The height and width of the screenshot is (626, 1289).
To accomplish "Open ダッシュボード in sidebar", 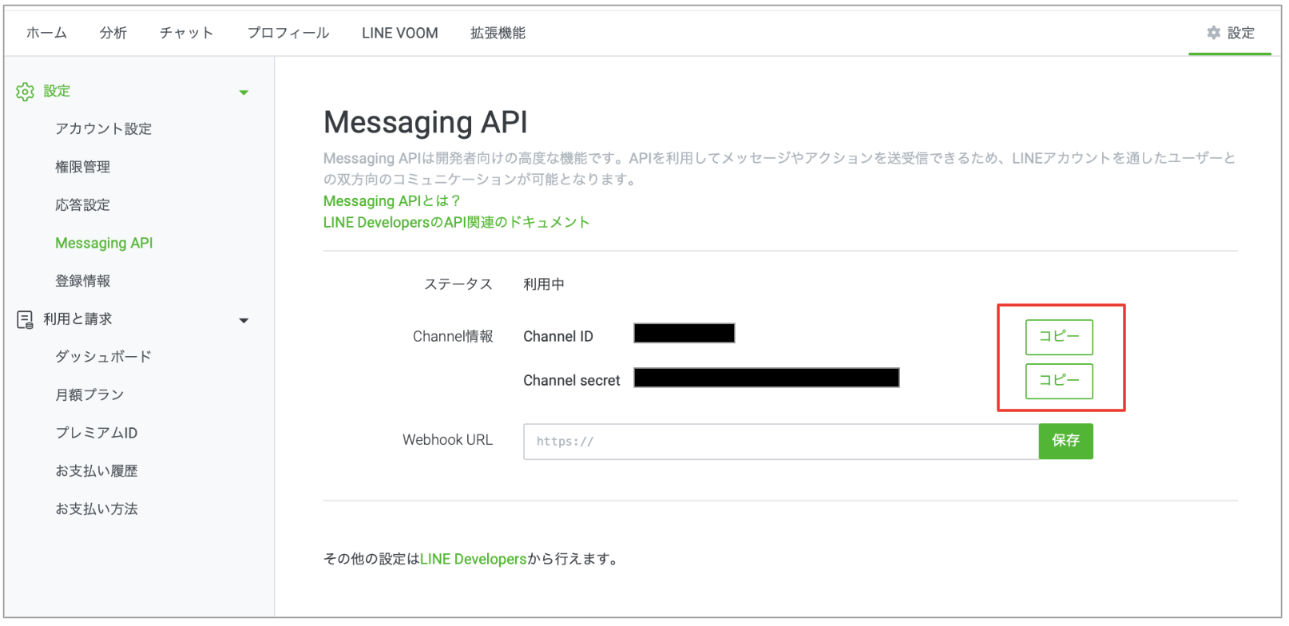I will 104,357.
